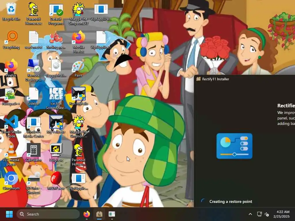The height and width of the screenshot is (221, 295).
Task: Select the top-row WpfApplica... icon with blue window
Action: coord(101,12)
